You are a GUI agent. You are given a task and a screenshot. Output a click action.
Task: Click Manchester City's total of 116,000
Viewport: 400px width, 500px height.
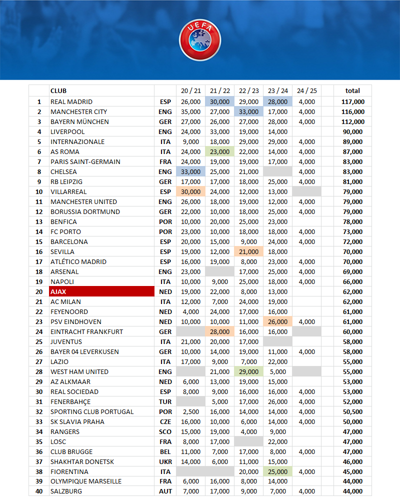[352, 111]
